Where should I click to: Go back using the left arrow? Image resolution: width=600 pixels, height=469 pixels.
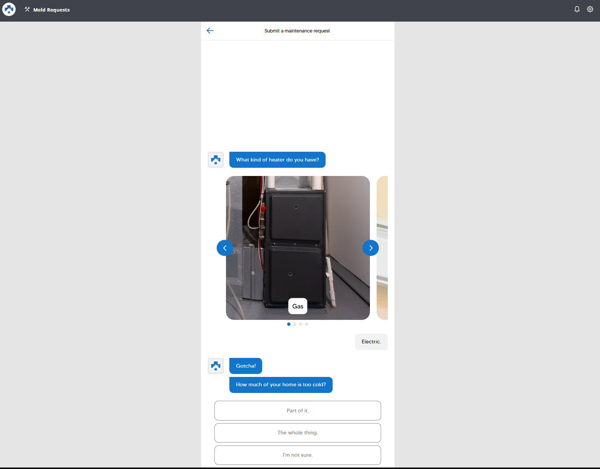pos(210,31)
